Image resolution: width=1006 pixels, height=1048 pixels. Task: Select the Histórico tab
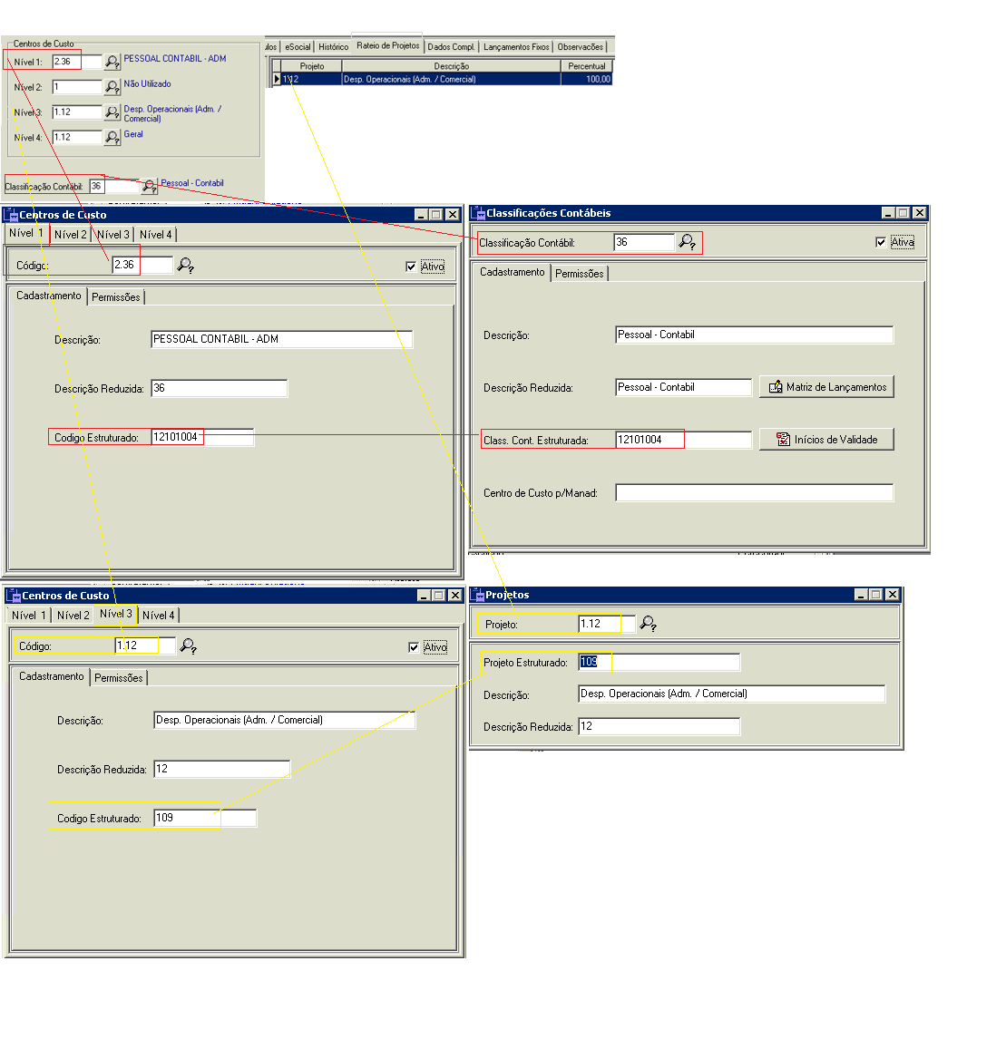point(333,47)
